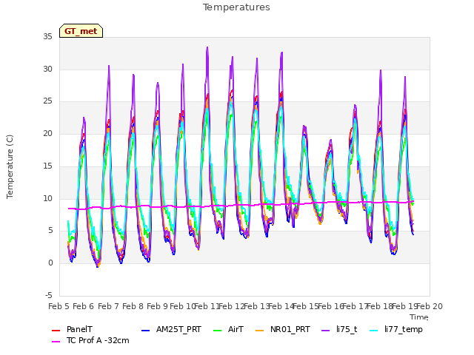The width and height of the screenshot is (474, 355).
Task: Click the GT_met annotation label
Action: coord(81,31)
